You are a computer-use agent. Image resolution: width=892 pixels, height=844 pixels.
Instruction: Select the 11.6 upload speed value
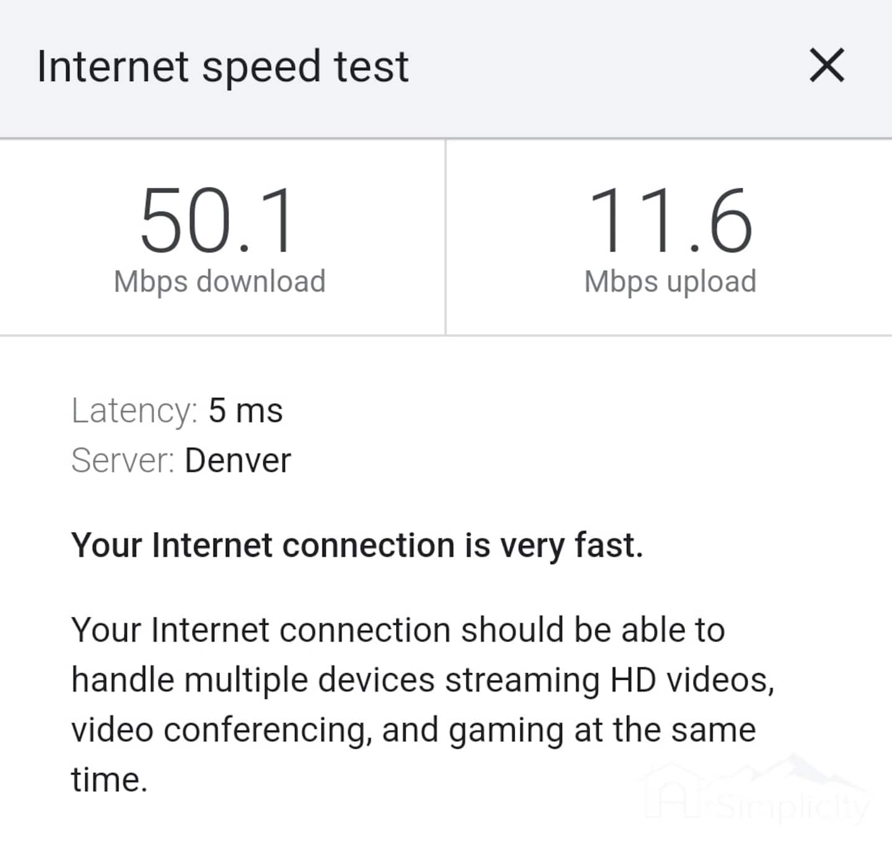[x=670, y=222]
